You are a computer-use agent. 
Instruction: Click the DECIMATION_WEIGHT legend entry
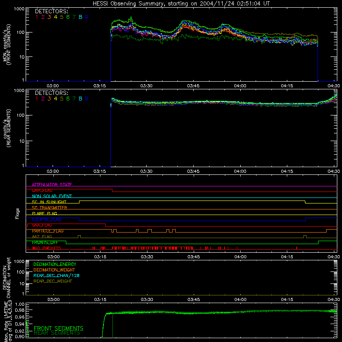54,270
